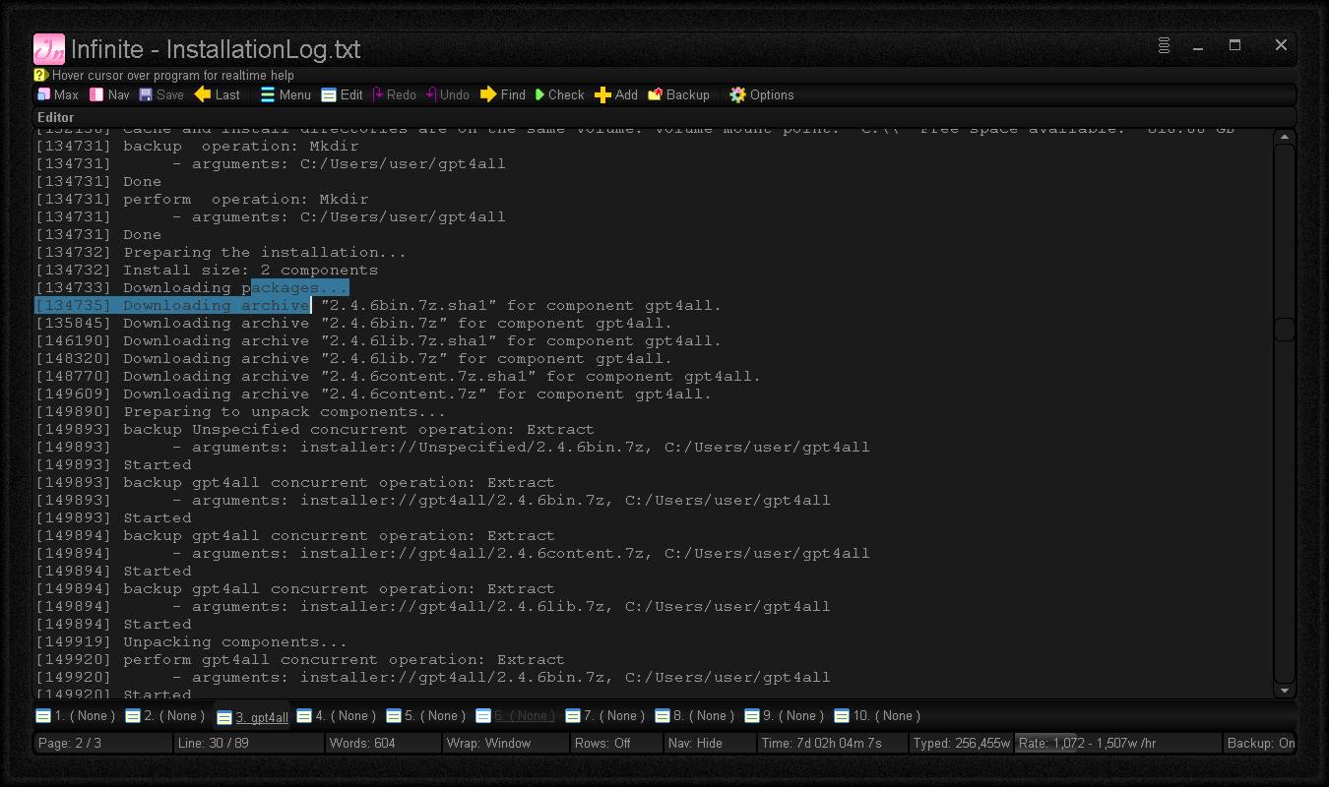Click the "Downloading packages..." line
The image size is (1329, 787).
pos(192,287)
